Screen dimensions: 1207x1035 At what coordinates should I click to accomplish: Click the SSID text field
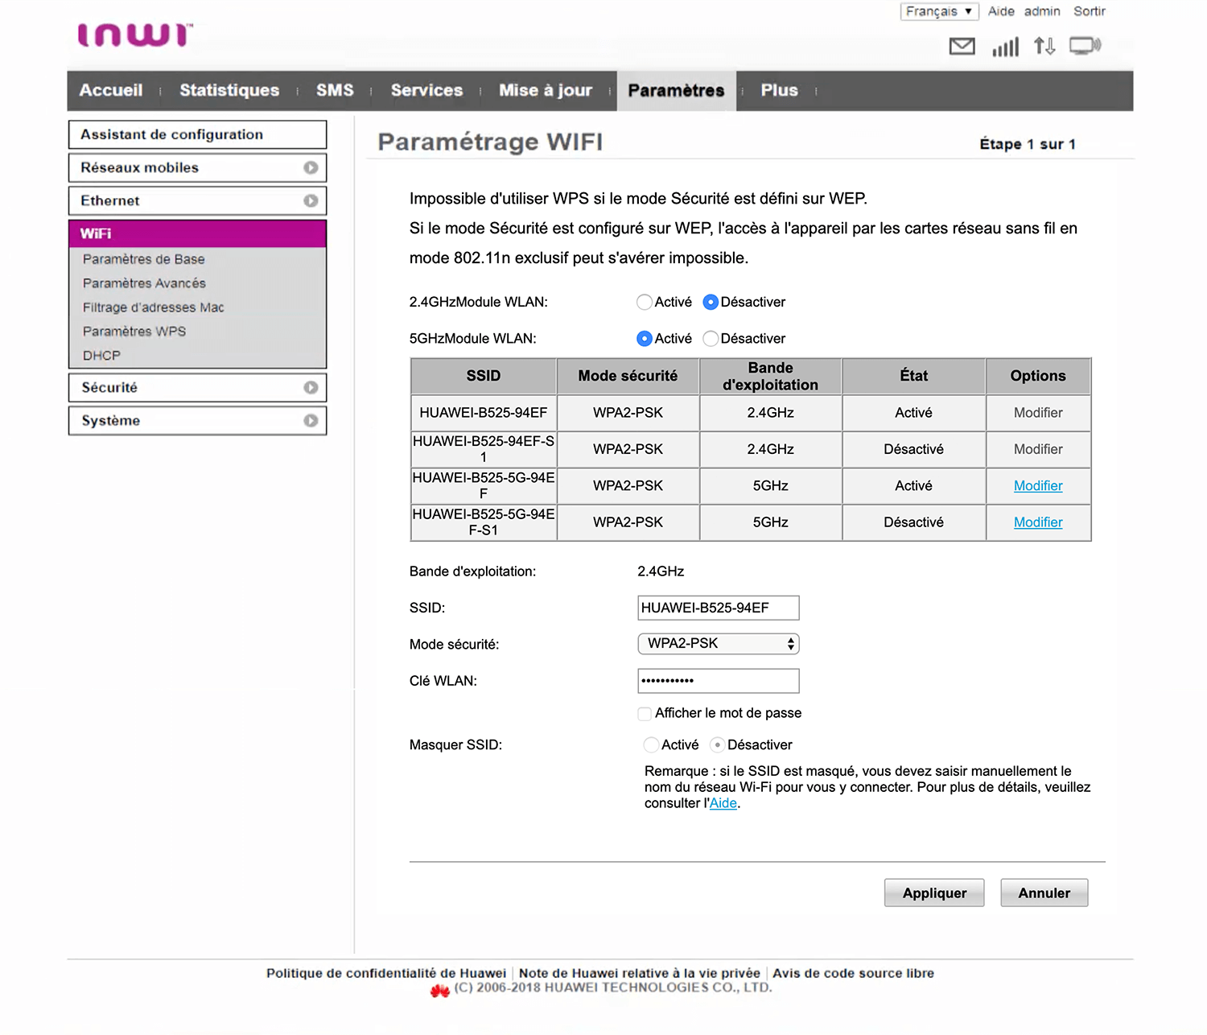coord(718,608)
